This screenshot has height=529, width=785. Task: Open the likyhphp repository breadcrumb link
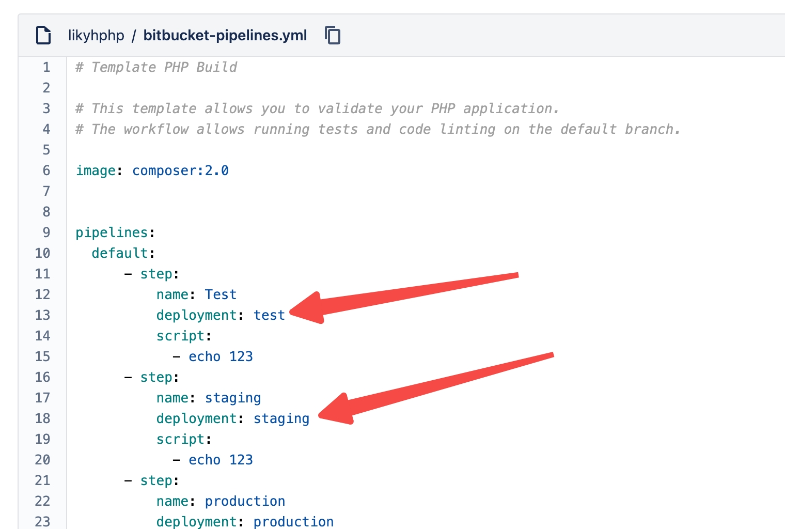[96, 35]
